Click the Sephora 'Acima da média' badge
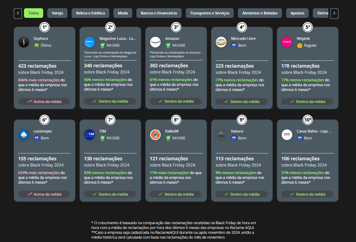Viewport: 356px width, 242px height. click(x=44, y=102)
